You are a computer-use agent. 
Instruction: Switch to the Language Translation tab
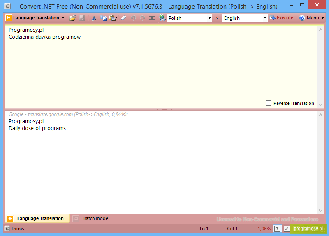(37, 218)
